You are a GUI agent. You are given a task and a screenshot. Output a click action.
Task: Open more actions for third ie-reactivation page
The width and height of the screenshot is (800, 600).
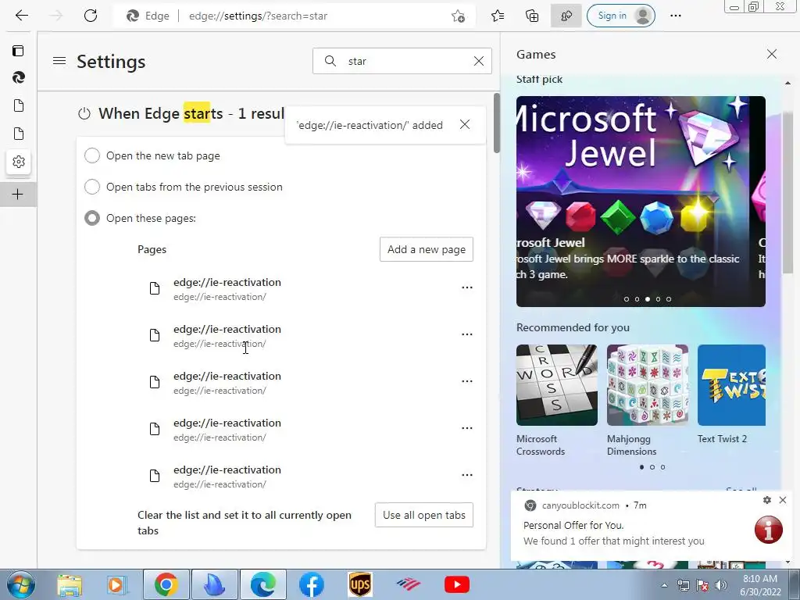click(x=467, y=381)
